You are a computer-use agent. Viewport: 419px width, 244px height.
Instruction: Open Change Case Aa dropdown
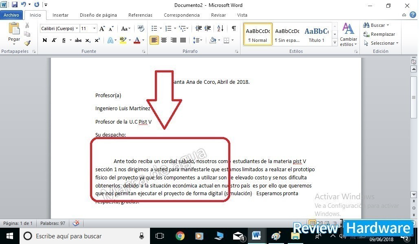pyautogui.click(x=126, y=28)
